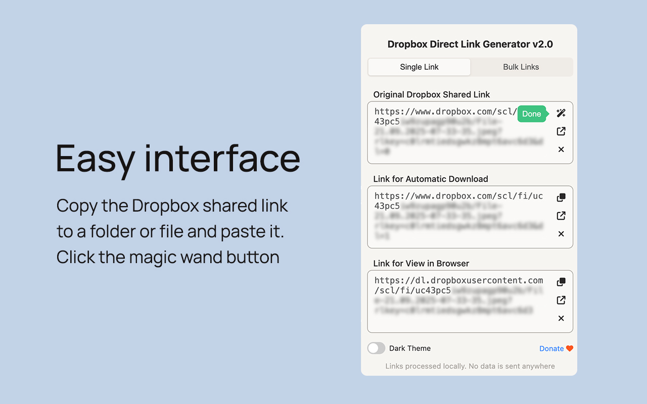Clear the Link for View in Browser field
The height and width of the screenshot is (404, 647).
pos(561,318)
